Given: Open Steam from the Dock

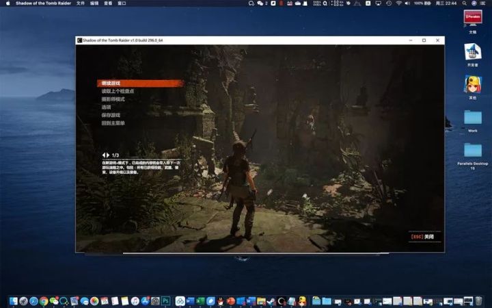Looking at the screenshot, I should click(271, 301).
